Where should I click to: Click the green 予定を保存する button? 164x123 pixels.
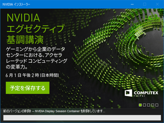(x=28, y=88)
